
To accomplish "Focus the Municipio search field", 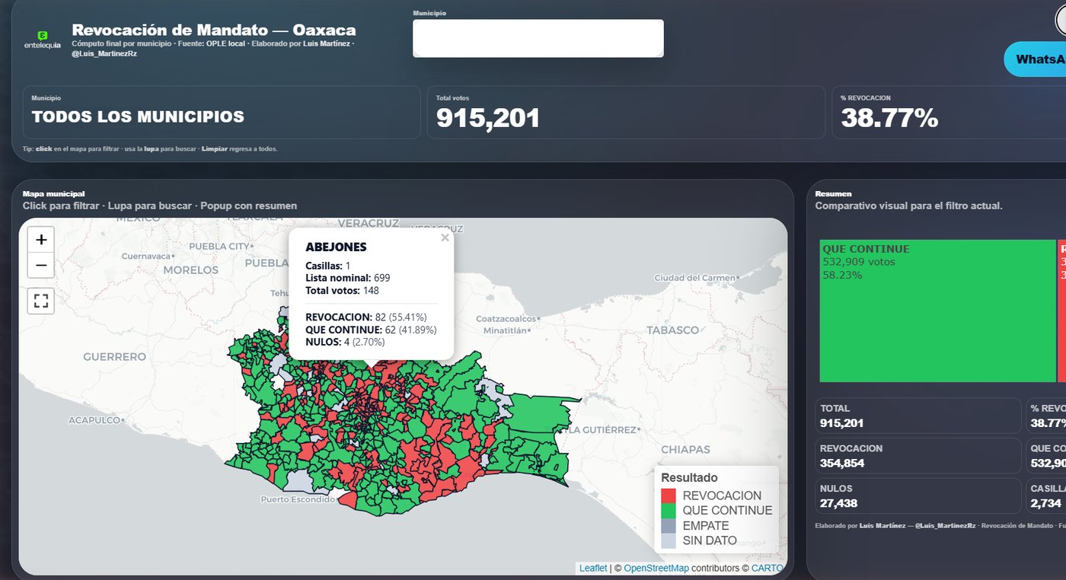I will [538, 38].
